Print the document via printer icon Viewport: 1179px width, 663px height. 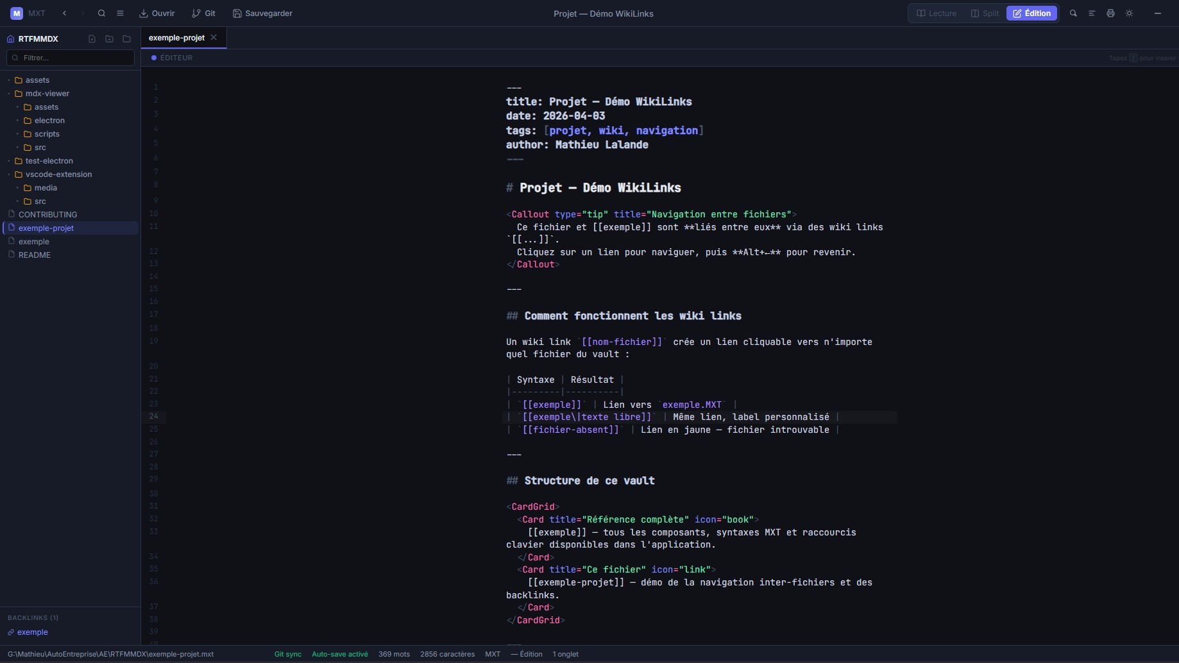tap(1110, 13)
